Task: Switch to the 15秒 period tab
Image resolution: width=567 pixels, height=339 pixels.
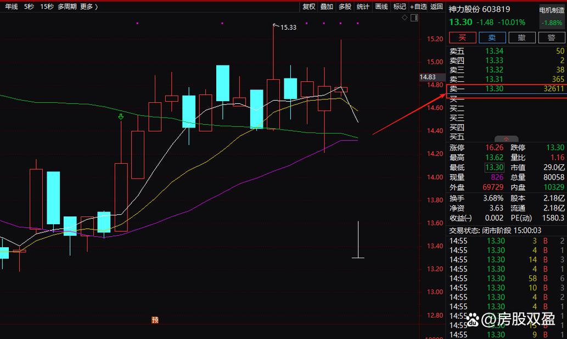Action: (x=47, y=7)
